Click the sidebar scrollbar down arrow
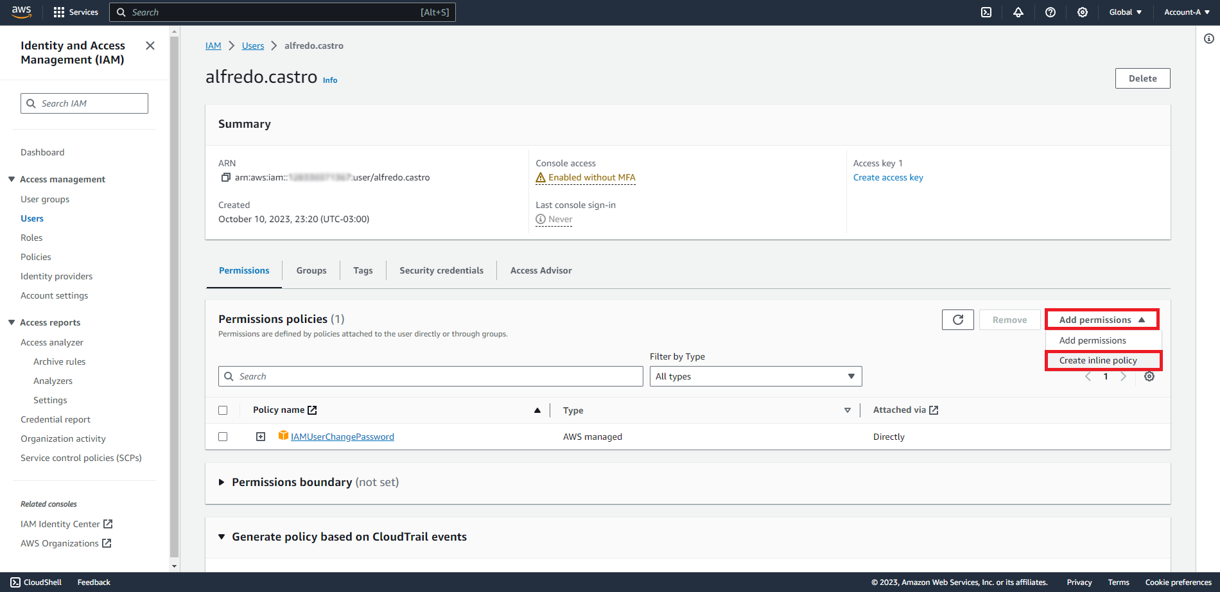 pos(174,566)
